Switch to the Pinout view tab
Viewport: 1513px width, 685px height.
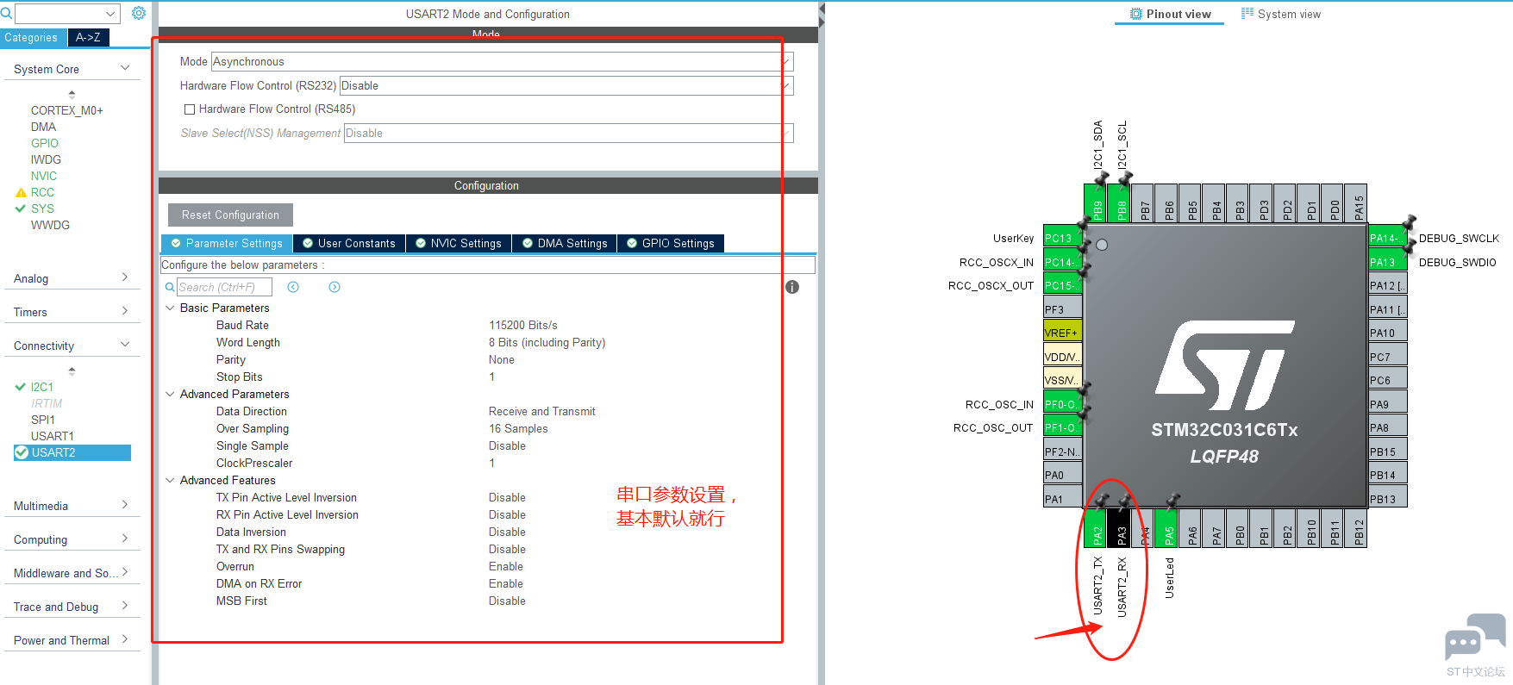[1170, 14]
